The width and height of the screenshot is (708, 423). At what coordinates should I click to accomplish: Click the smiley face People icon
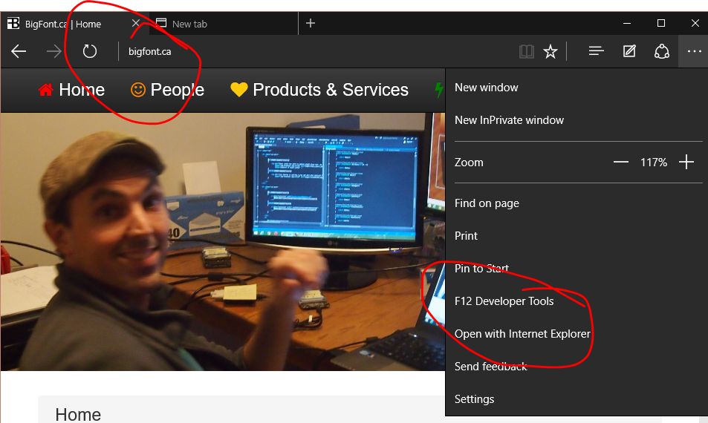pyautogui.click(x=138, y=90)
